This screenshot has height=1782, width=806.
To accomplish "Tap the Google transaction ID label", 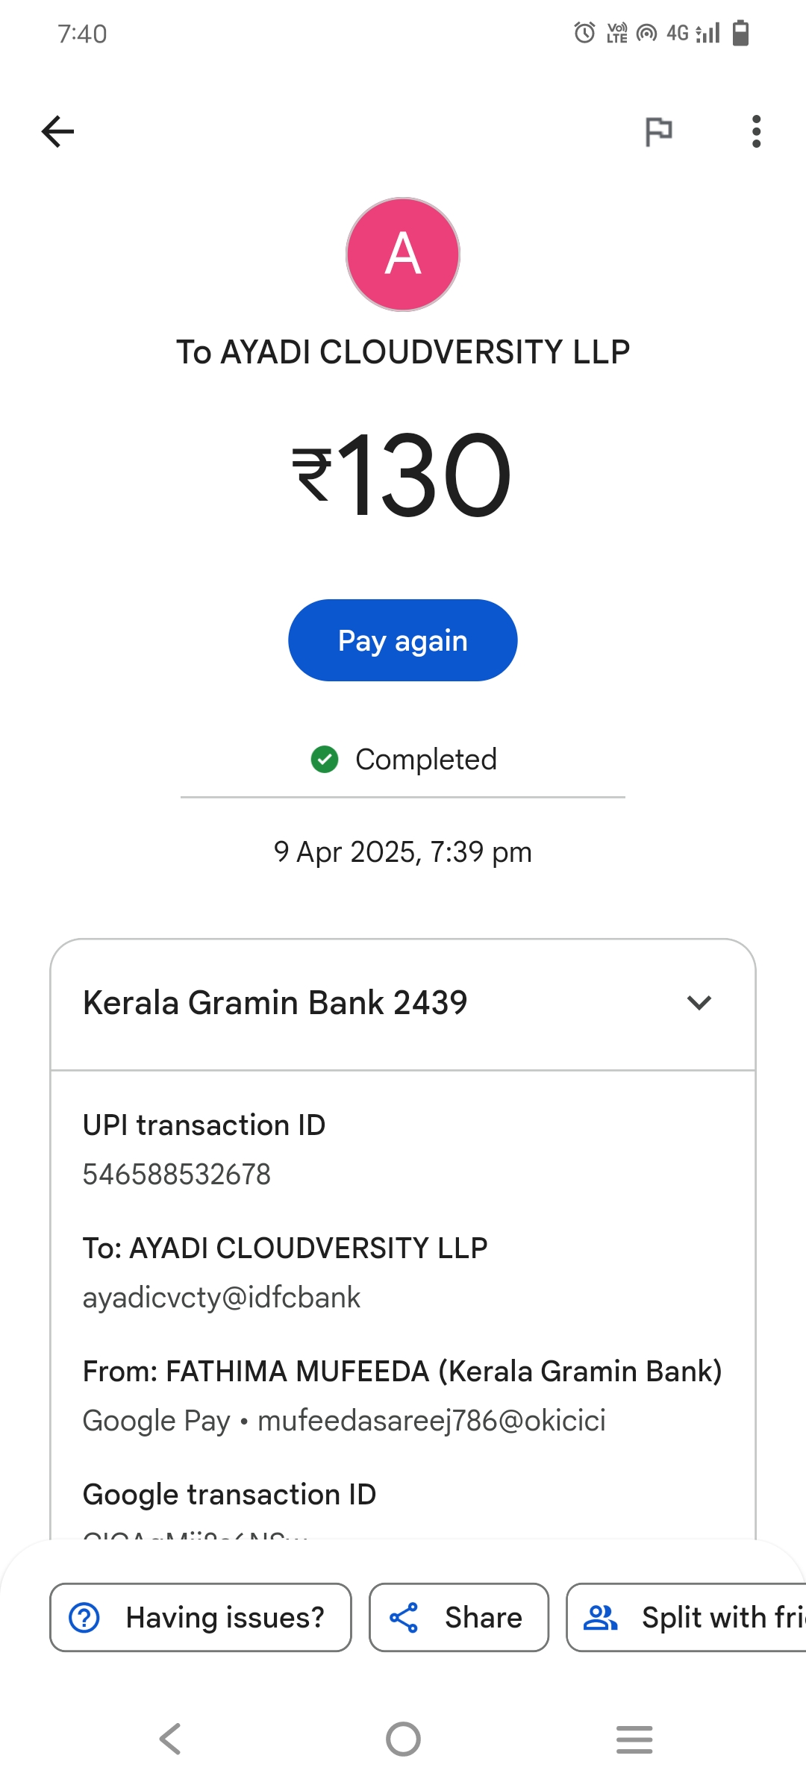I will 229,1495.
